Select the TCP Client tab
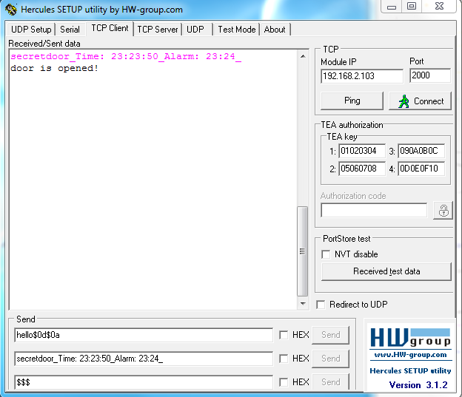This screenshot has height=397, width=462. (110, 28)
